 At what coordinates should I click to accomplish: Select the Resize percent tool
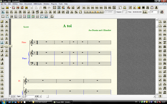(76, 12)
